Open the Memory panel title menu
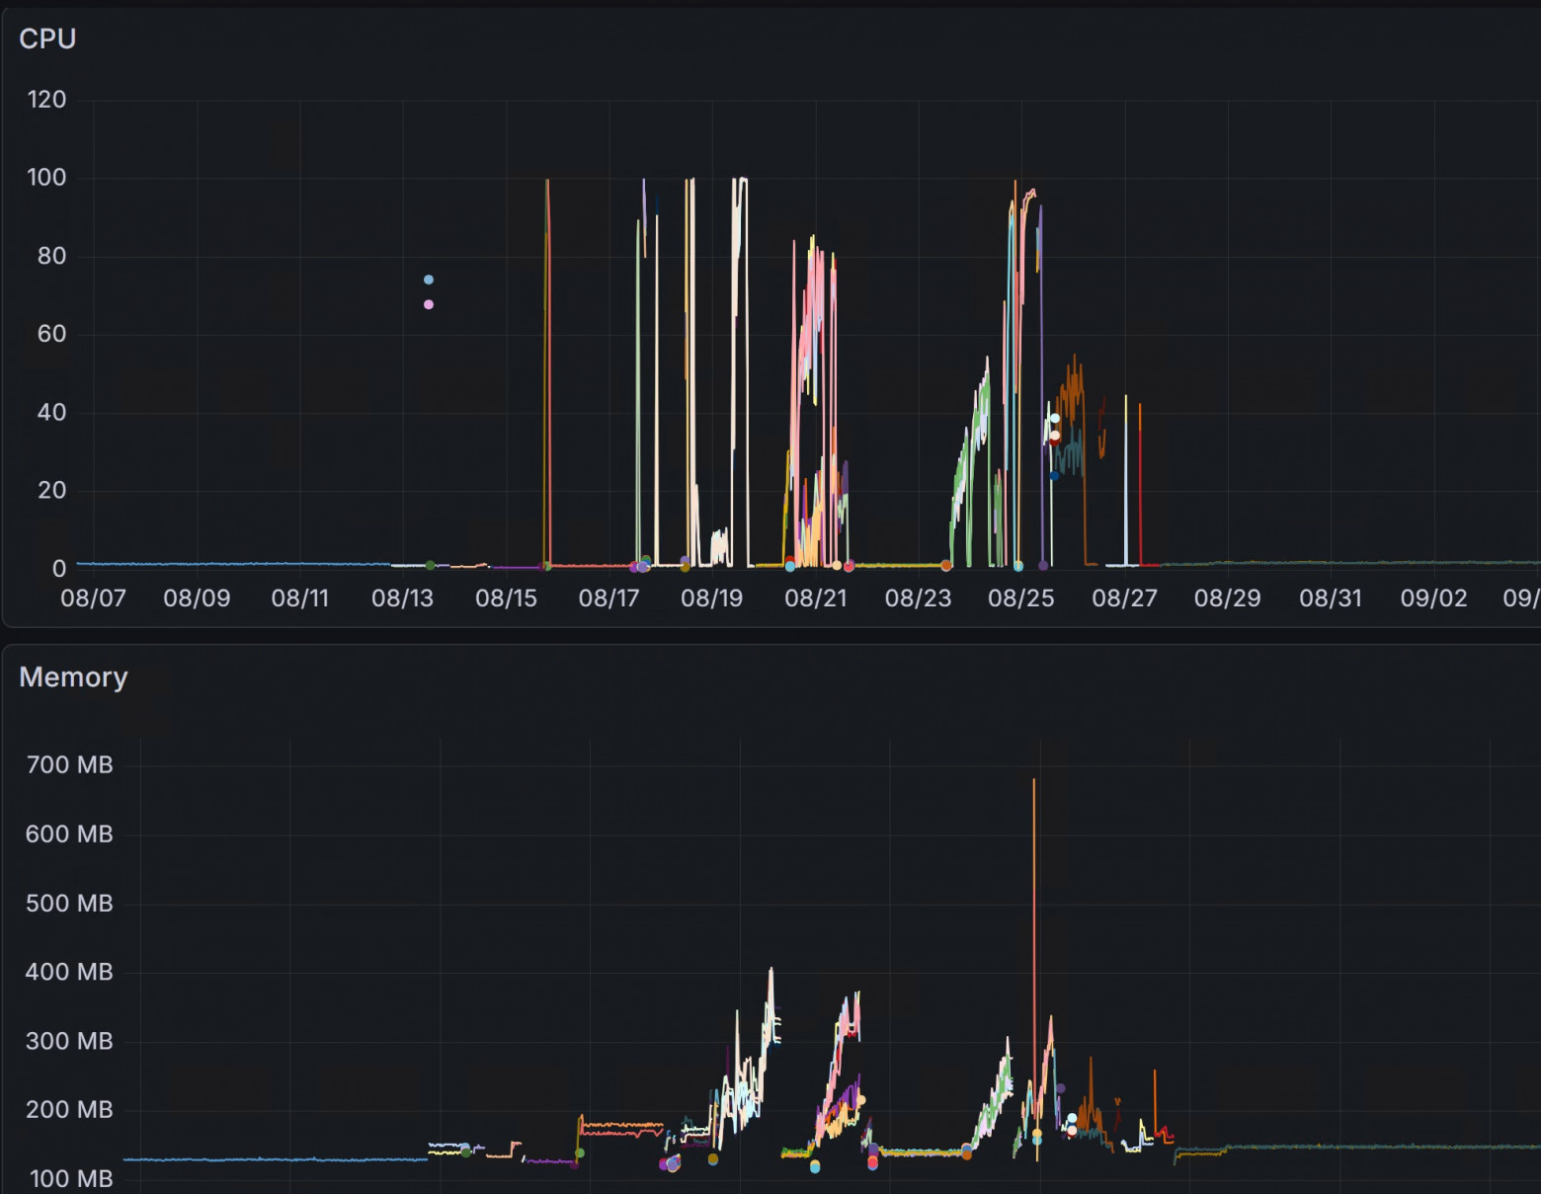Screen dimensions: 1541x1194 coord(73,677)
